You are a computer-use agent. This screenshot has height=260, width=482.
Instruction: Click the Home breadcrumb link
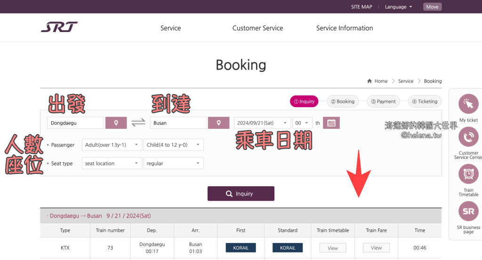point(380,81)
